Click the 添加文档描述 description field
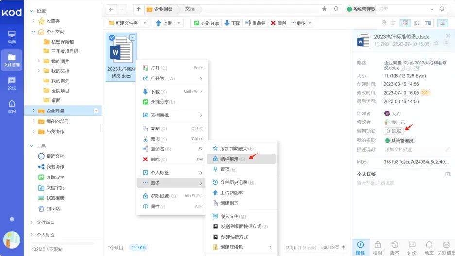This screenshot has height=256, width=455. click(x=399, y=149)
